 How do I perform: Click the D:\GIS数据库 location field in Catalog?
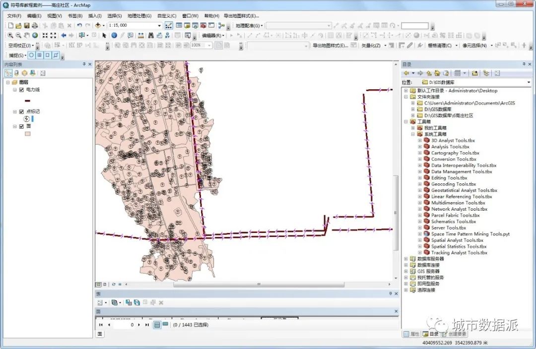click(x=476, y=82)
